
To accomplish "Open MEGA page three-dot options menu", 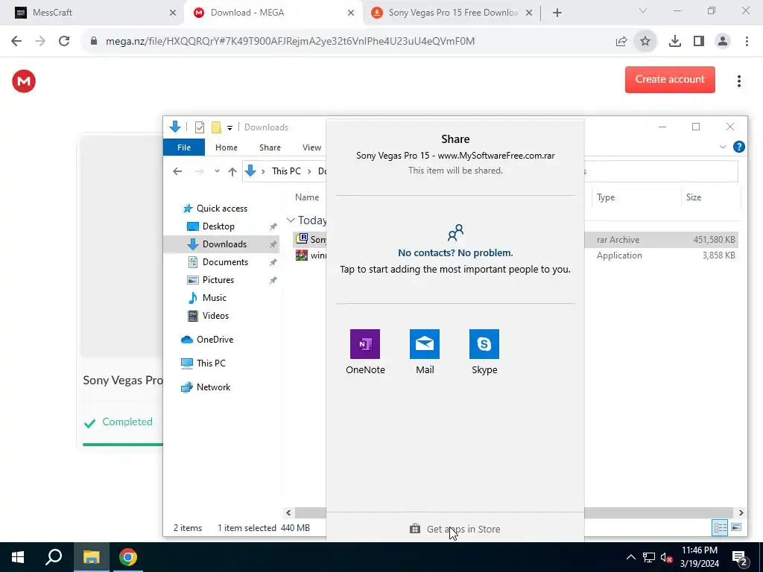I will (x=738, y=81).
